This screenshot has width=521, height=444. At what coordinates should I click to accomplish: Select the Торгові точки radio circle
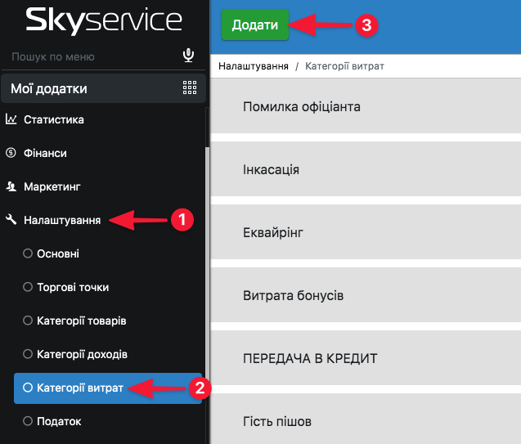[x=28, y=287]
